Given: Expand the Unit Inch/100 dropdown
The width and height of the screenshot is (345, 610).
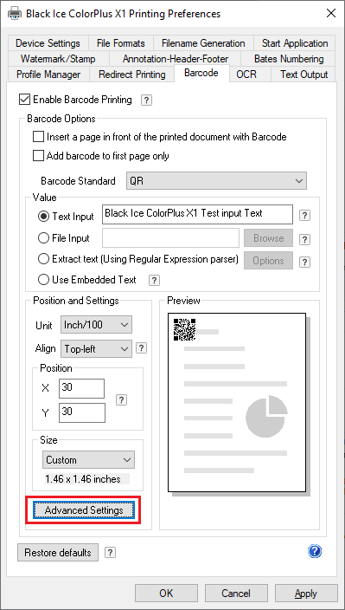Looking at the screenshot, I should click(x=96, y=325).
